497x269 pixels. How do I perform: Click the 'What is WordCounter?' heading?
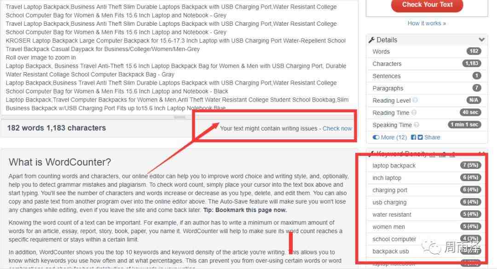[59, 162]
